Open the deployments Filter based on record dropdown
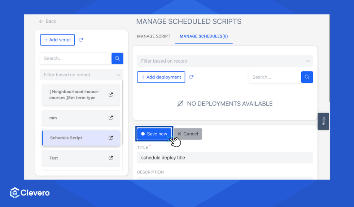The width and height of the screenshot is (354, 207). pos(225,61)
